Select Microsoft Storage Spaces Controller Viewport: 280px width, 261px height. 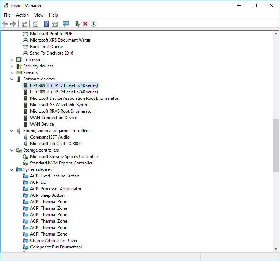click(x=64, y=157)
